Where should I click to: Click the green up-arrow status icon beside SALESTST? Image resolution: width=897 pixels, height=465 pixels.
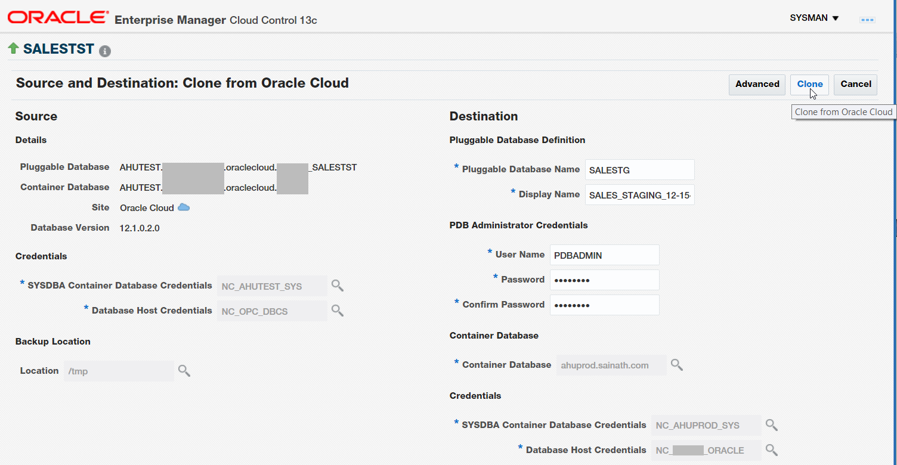[13, 48]
